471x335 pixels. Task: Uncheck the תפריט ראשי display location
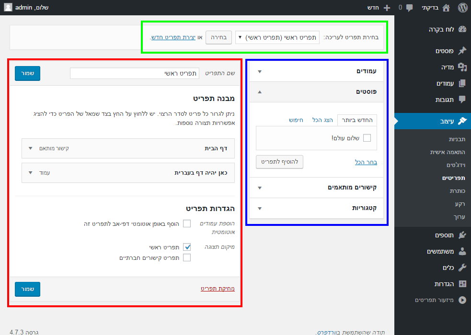pyautogui.click(x=187, y=247)
